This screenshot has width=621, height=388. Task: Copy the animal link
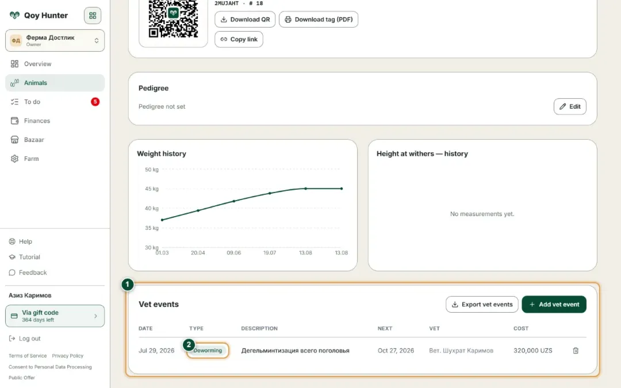239,39
